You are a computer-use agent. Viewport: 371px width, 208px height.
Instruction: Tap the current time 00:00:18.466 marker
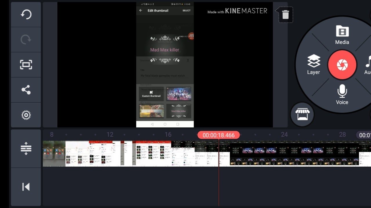tap(219, 135)
